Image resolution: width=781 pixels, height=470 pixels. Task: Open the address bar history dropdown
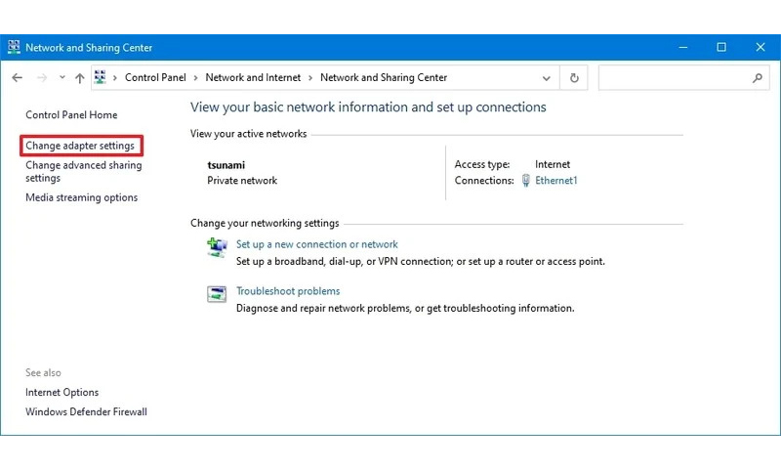coord(547,78)
